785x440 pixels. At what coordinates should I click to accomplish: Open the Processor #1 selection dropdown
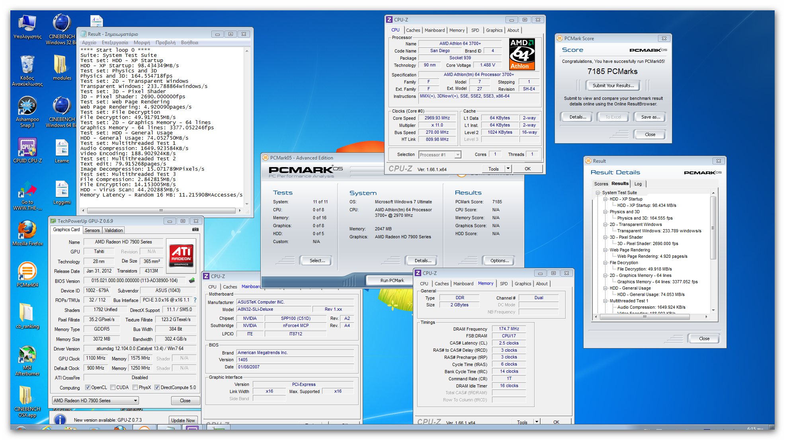tap(440, 155)
